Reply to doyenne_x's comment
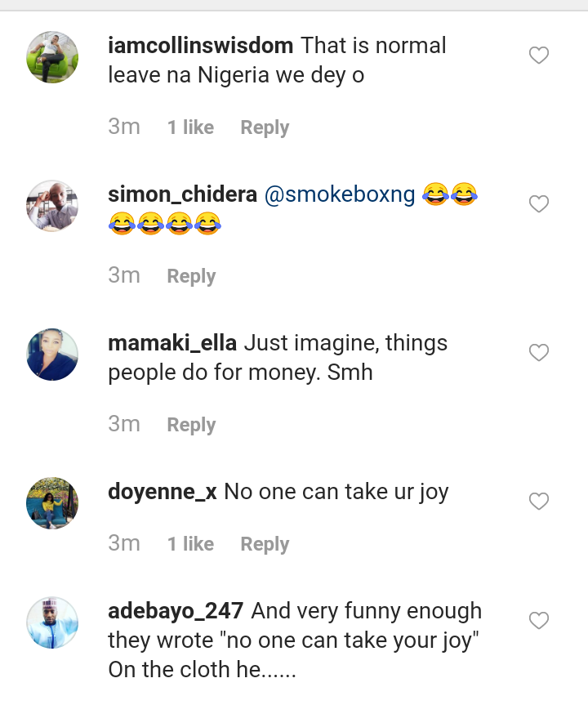Screen dimensions: 588x705 click(x=265, y=544)
